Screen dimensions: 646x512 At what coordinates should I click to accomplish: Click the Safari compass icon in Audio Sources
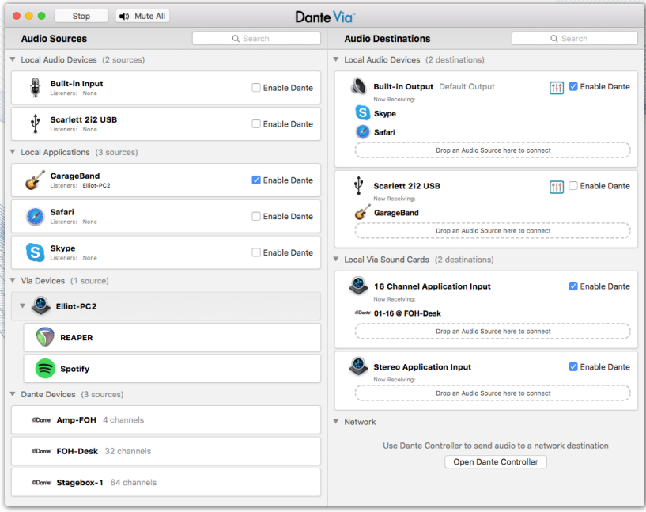click(x=35, y=216)
